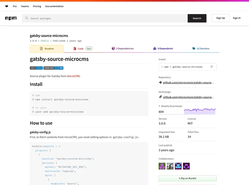Click the magnifier icon in search bar
The width and height of the screenshot is (249, 185).
(x=27, y=18)
